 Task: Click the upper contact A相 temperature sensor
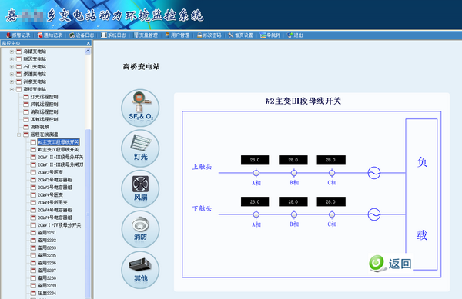[x=256, y=173]
